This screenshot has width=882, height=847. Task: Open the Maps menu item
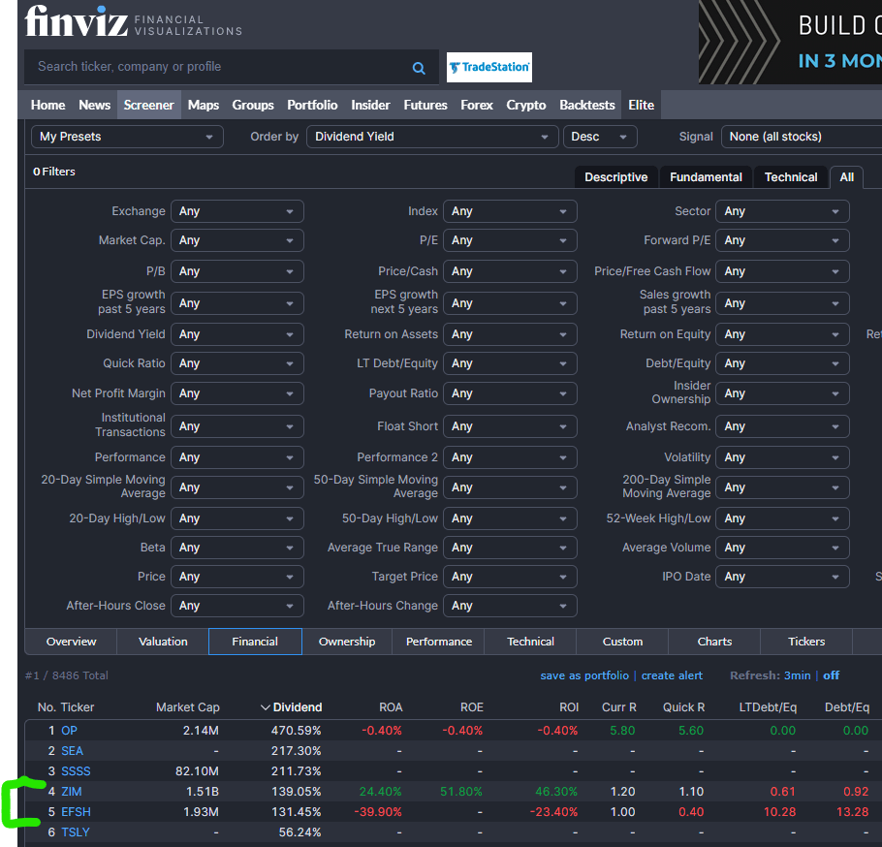[204, 105]
